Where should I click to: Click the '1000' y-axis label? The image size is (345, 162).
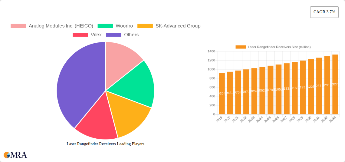point(211,69)
